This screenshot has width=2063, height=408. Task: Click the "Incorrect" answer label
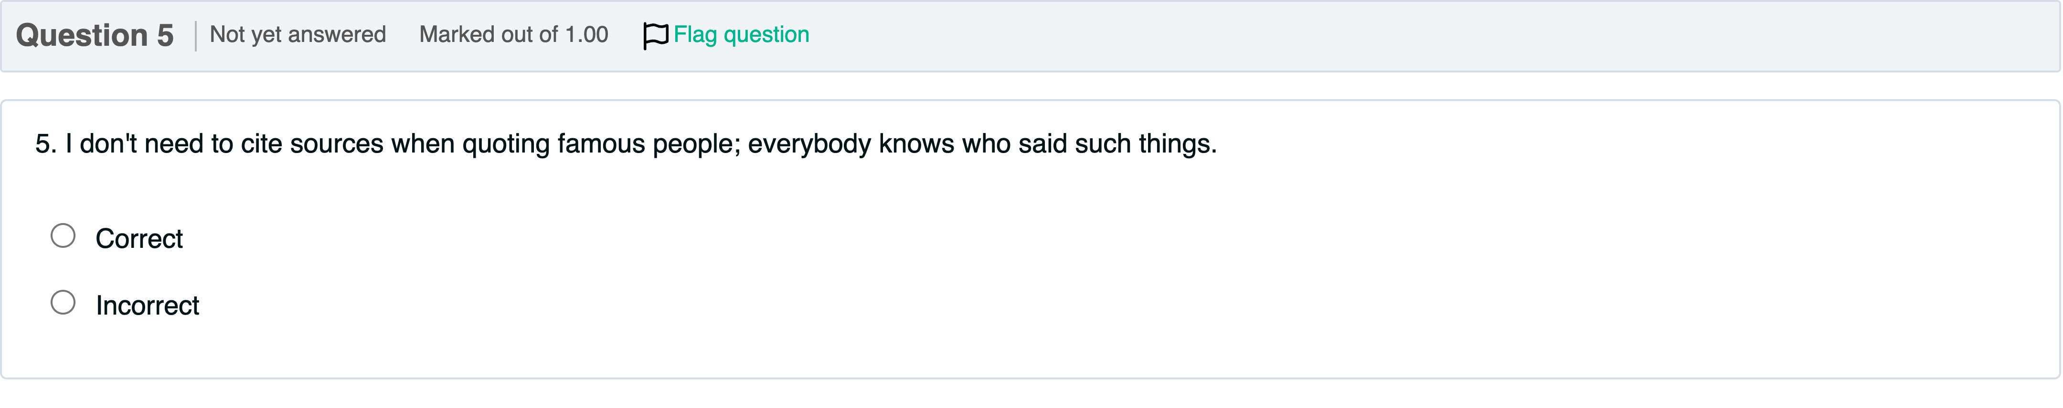click(148, 306)
